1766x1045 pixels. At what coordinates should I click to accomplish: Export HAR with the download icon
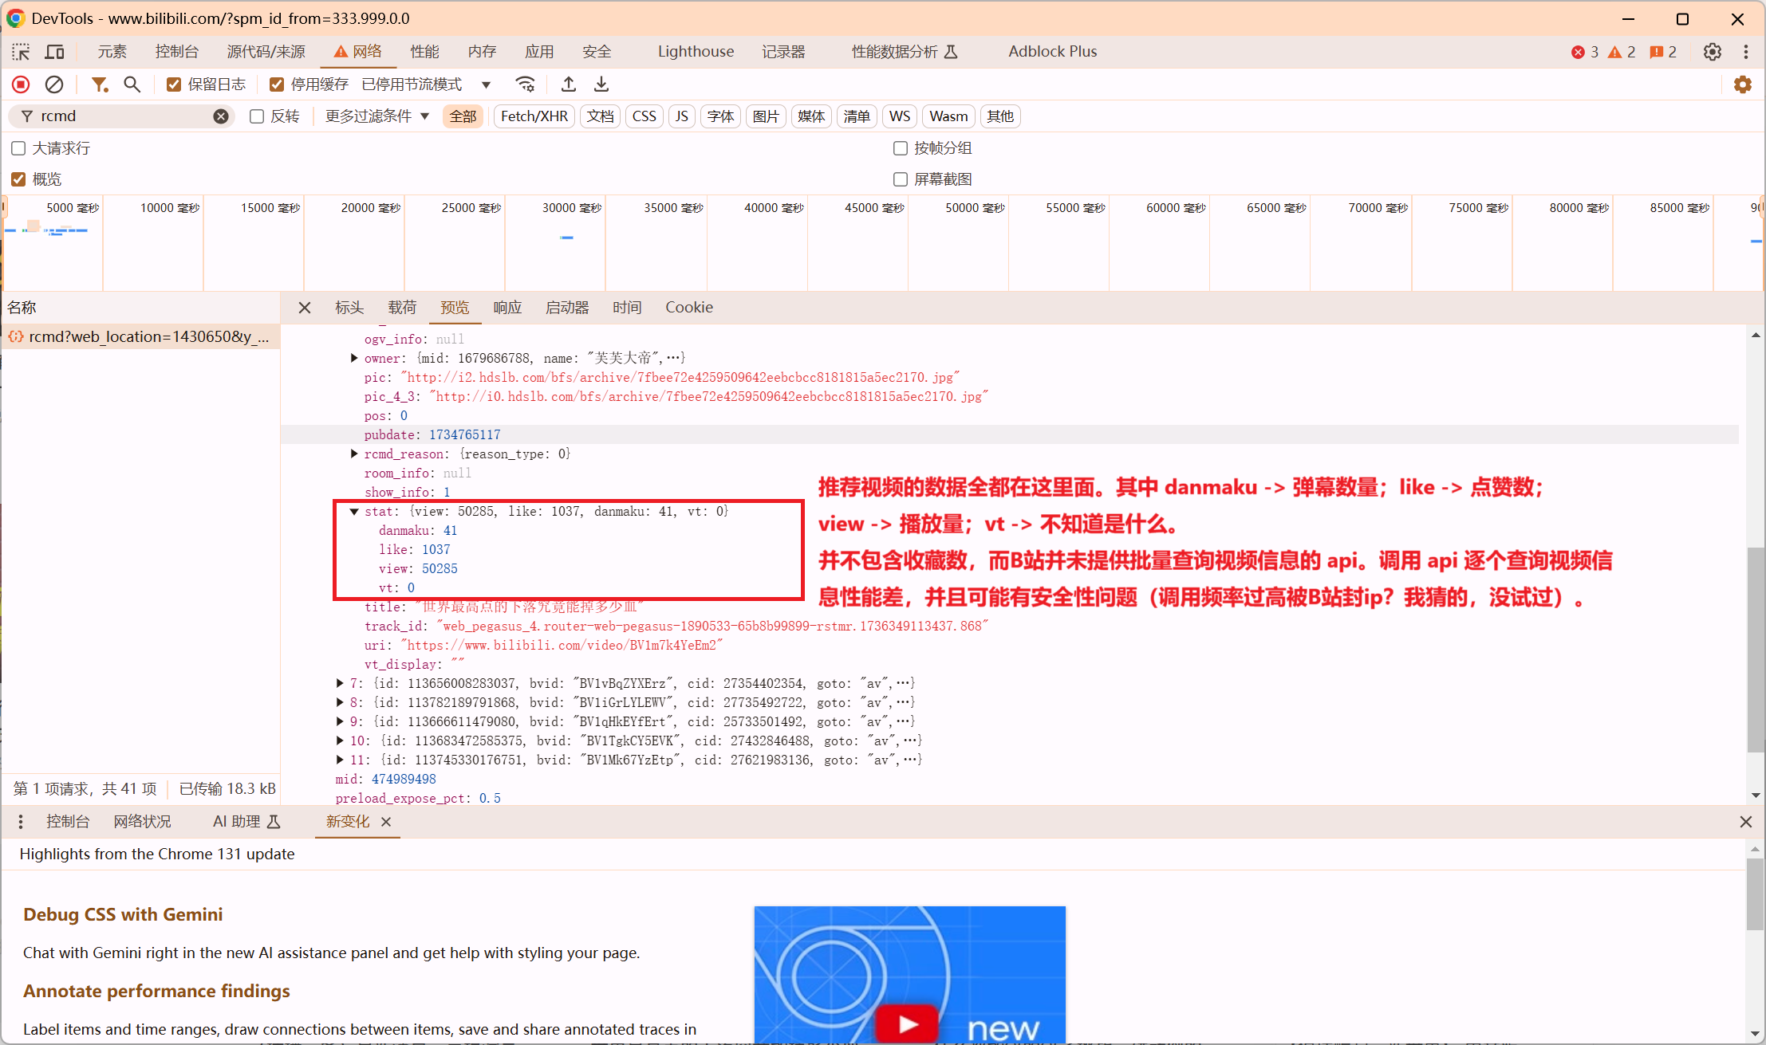coord(601,84)
